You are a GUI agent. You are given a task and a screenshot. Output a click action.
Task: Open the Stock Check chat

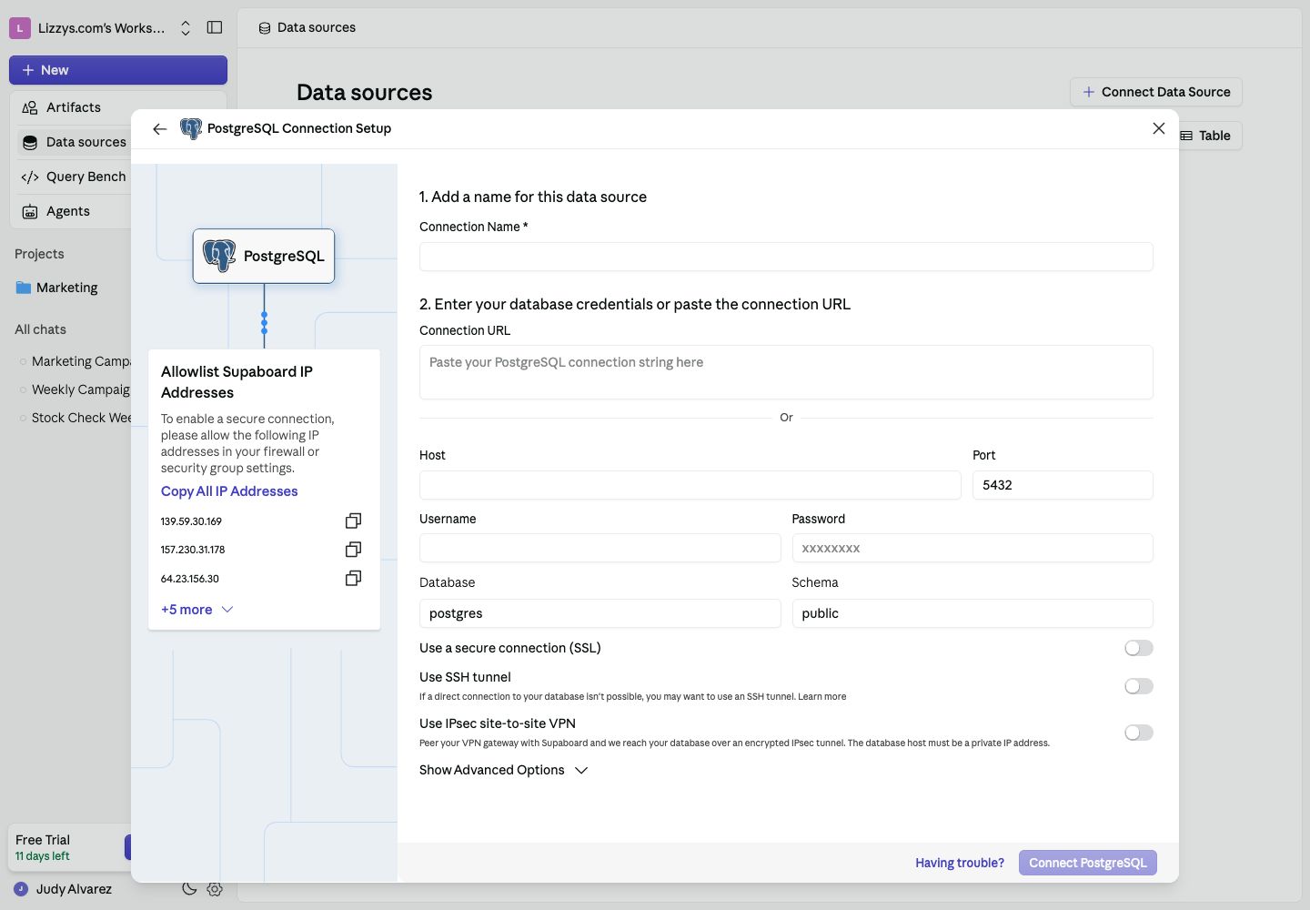point(80,418)
